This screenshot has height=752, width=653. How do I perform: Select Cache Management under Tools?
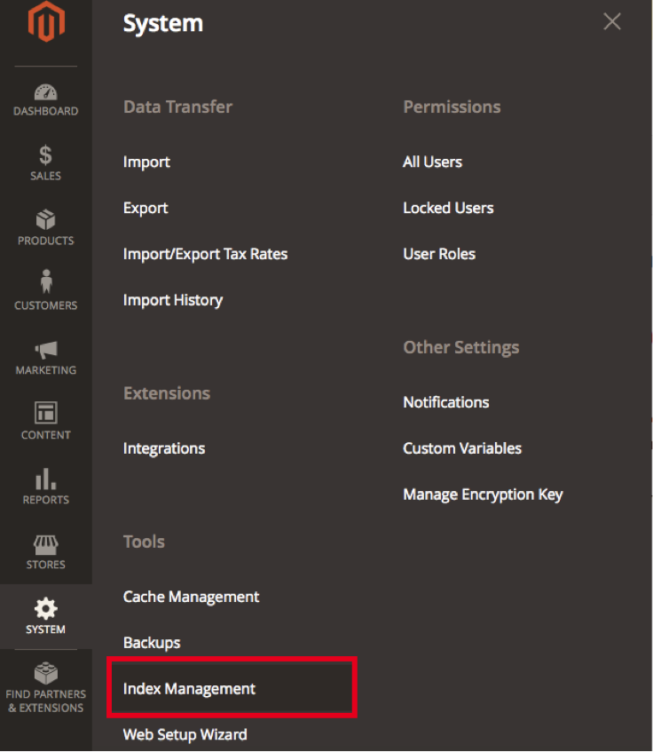coord(191,597)
